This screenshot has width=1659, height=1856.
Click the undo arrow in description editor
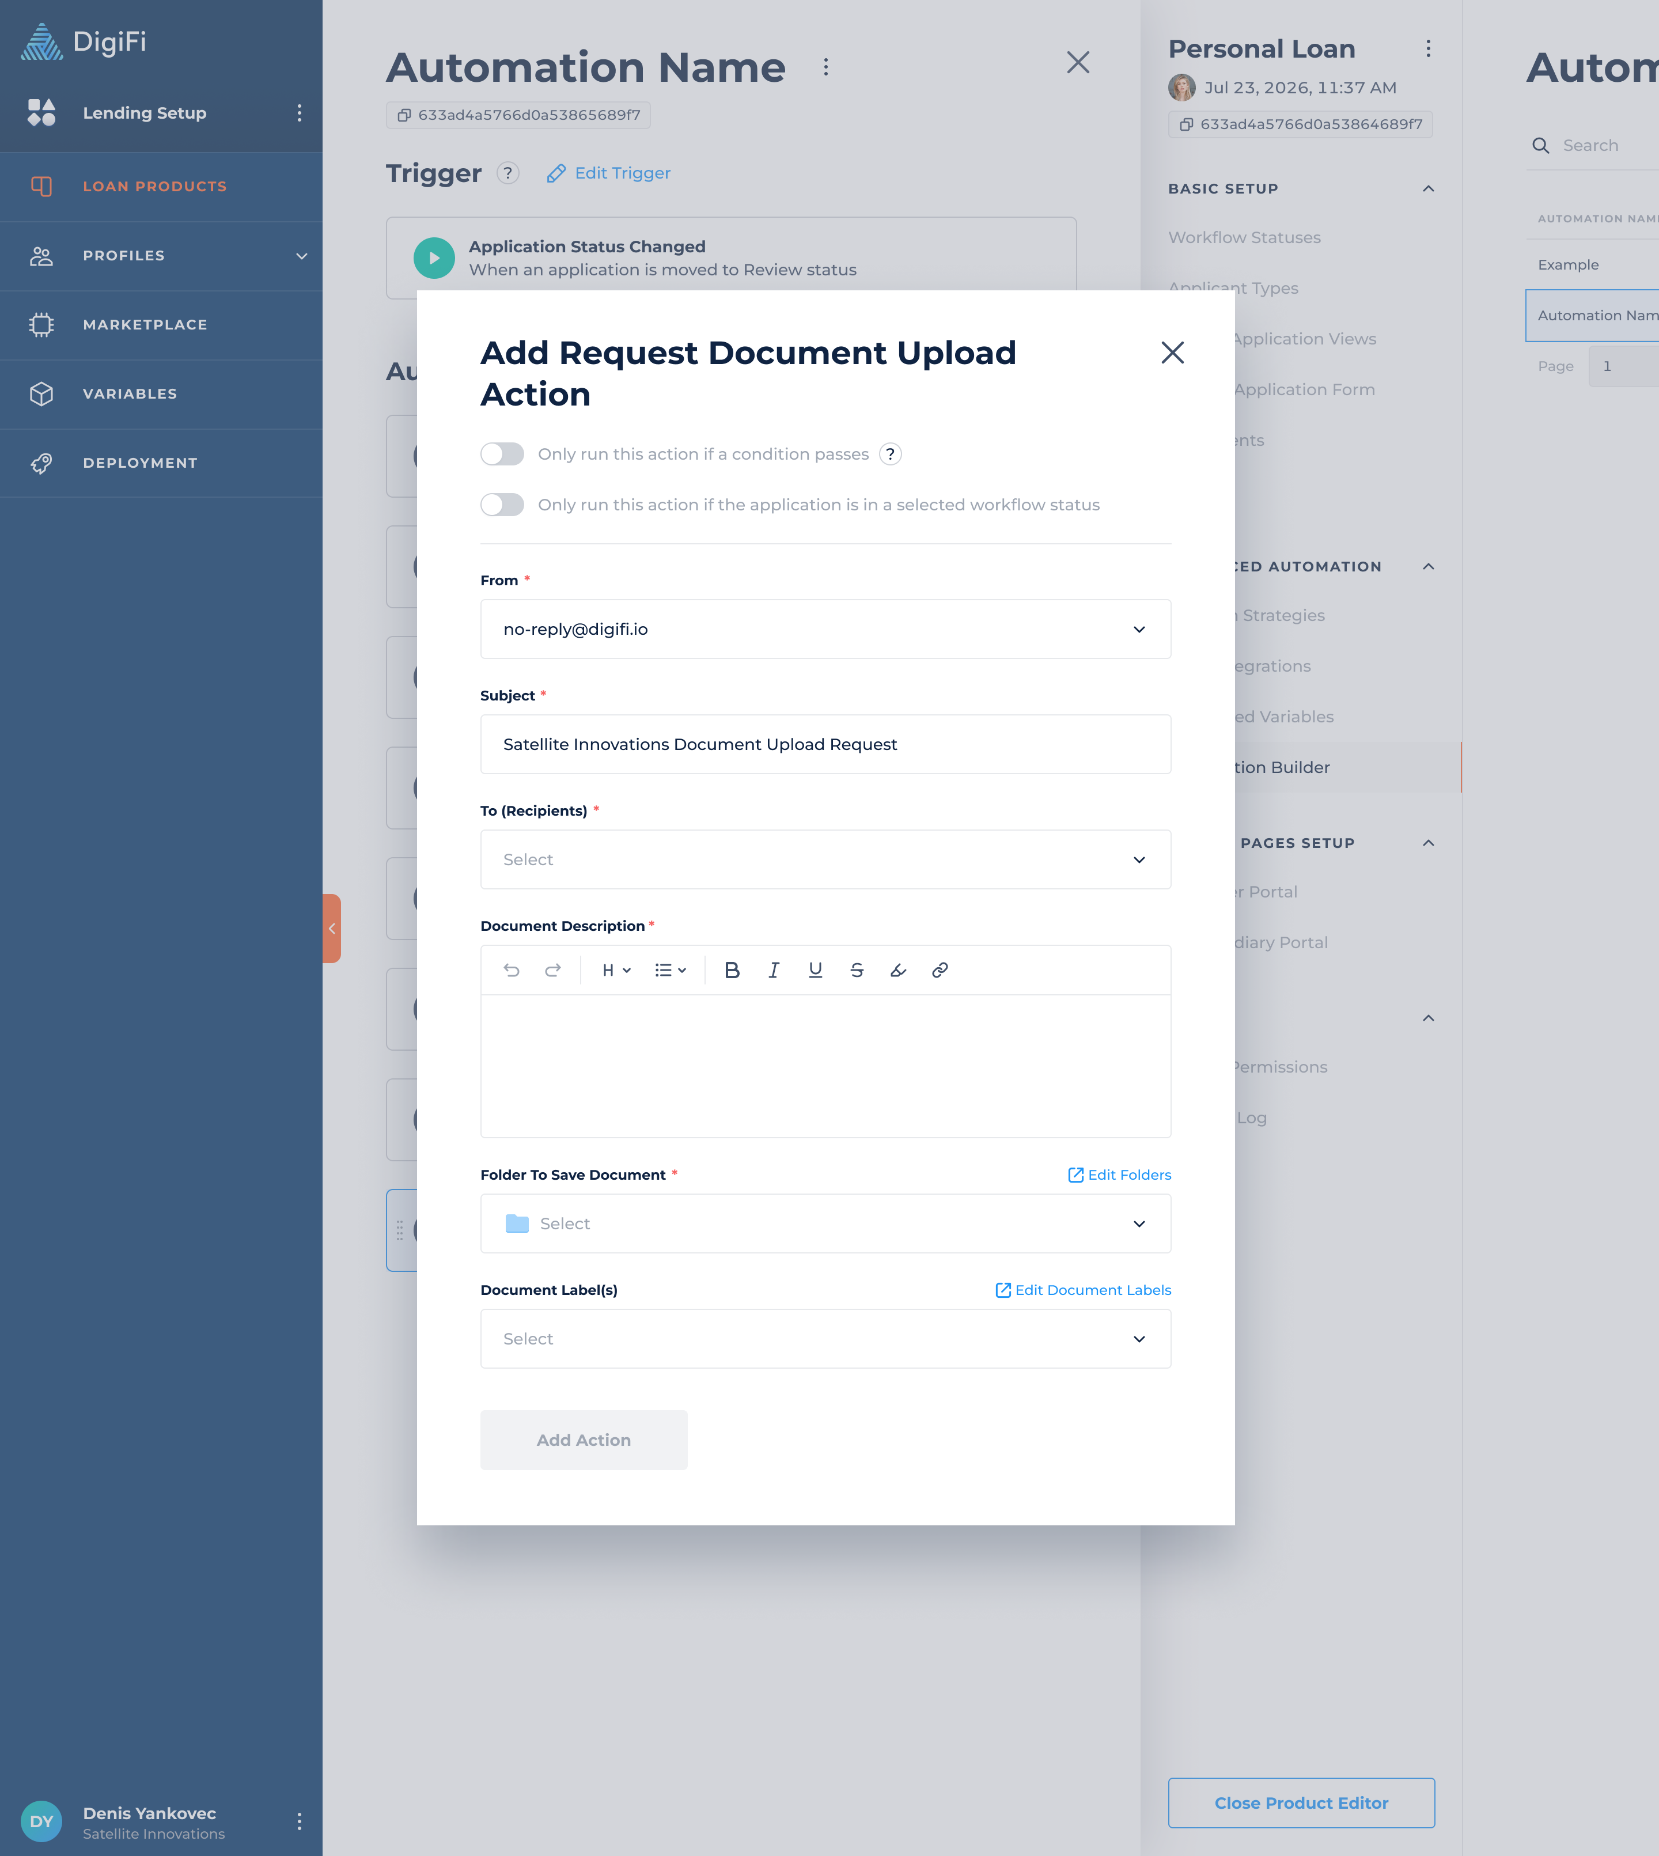[512, 970]
